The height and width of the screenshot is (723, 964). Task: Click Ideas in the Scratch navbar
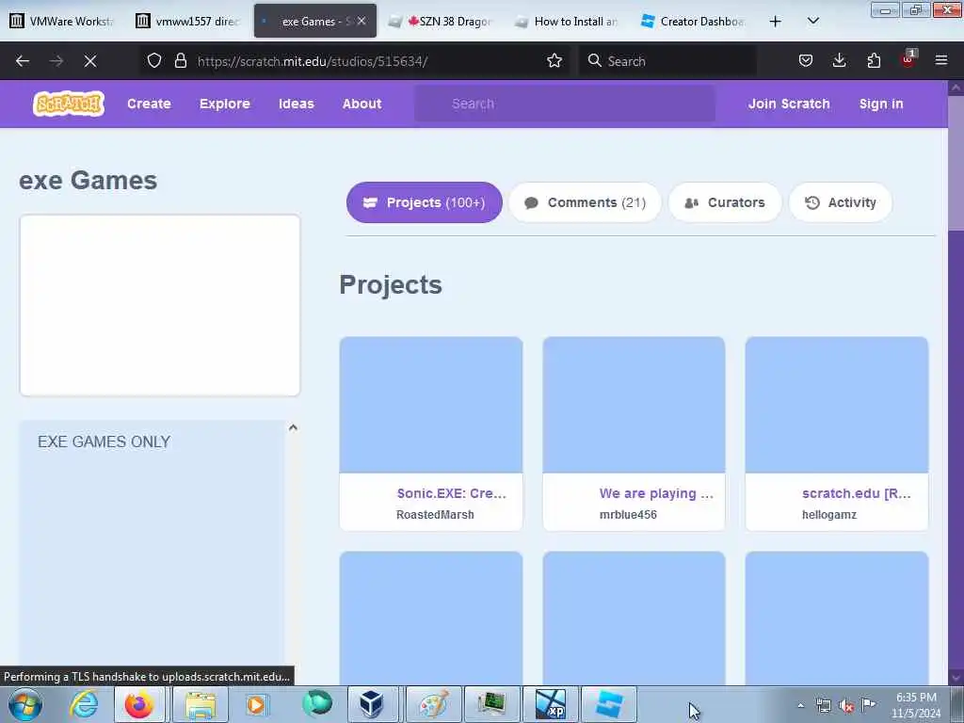click(297, 104)
